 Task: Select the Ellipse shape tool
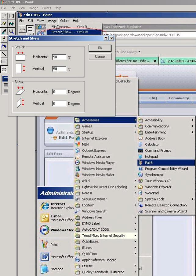pyautogui.click(x=4, y=69)
